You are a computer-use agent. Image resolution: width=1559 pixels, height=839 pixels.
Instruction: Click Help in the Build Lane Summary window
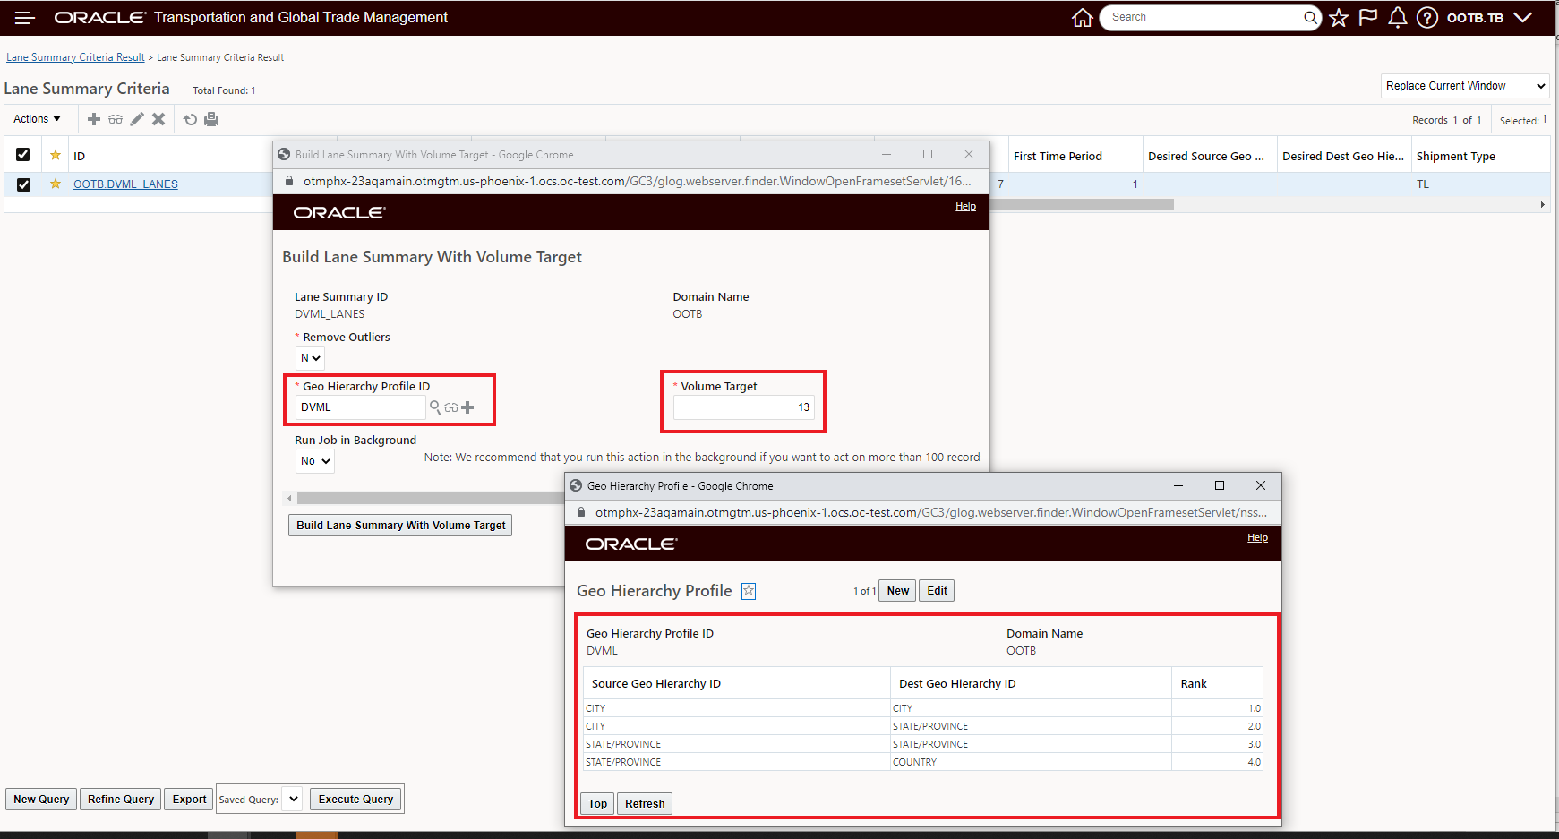click(965, 206)
